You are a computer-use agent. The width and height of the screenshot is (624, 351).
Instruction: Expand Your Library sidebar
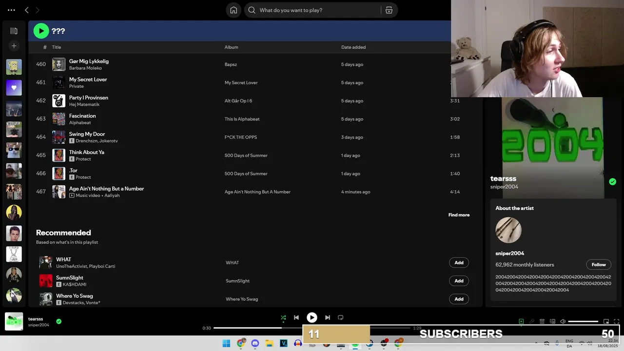pos(14,31)
